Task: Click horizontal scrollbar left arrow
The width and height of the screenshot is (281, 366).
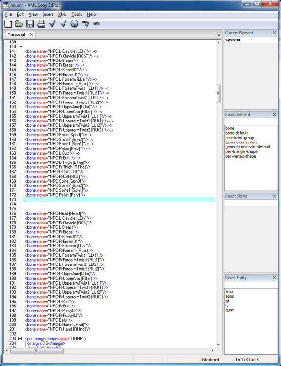Action: (x=7, y=350)
